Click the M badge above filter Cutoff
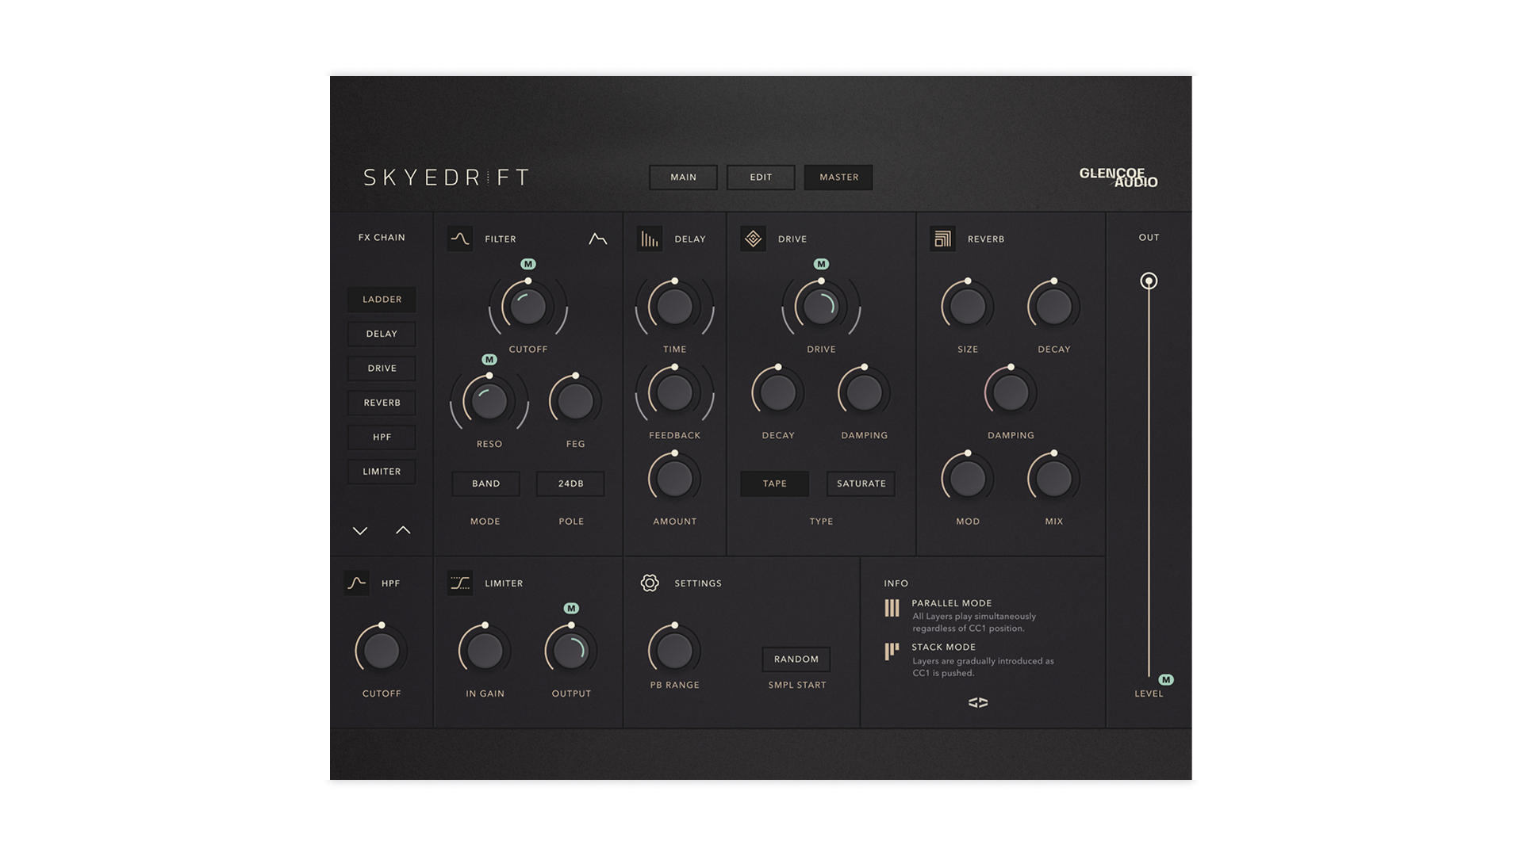 [528, 264]
